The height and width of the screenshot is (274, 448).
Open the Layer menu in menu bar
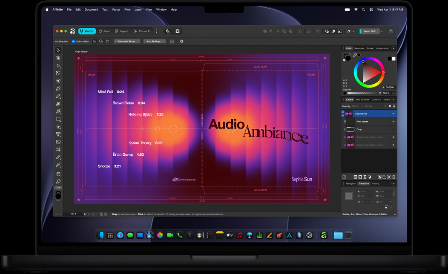pyautogui.click(x=138, y=9)
